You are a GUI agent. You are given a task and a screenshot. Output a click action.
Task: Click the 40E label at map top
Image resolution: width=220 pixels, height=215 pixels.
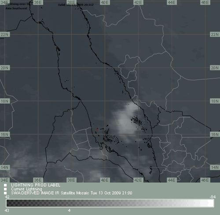(x=105, y=2)
